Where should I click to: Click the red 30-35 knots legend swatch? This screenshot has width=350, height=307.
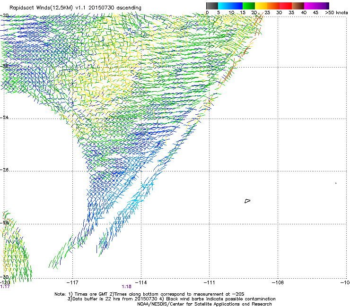coord(285,6)
